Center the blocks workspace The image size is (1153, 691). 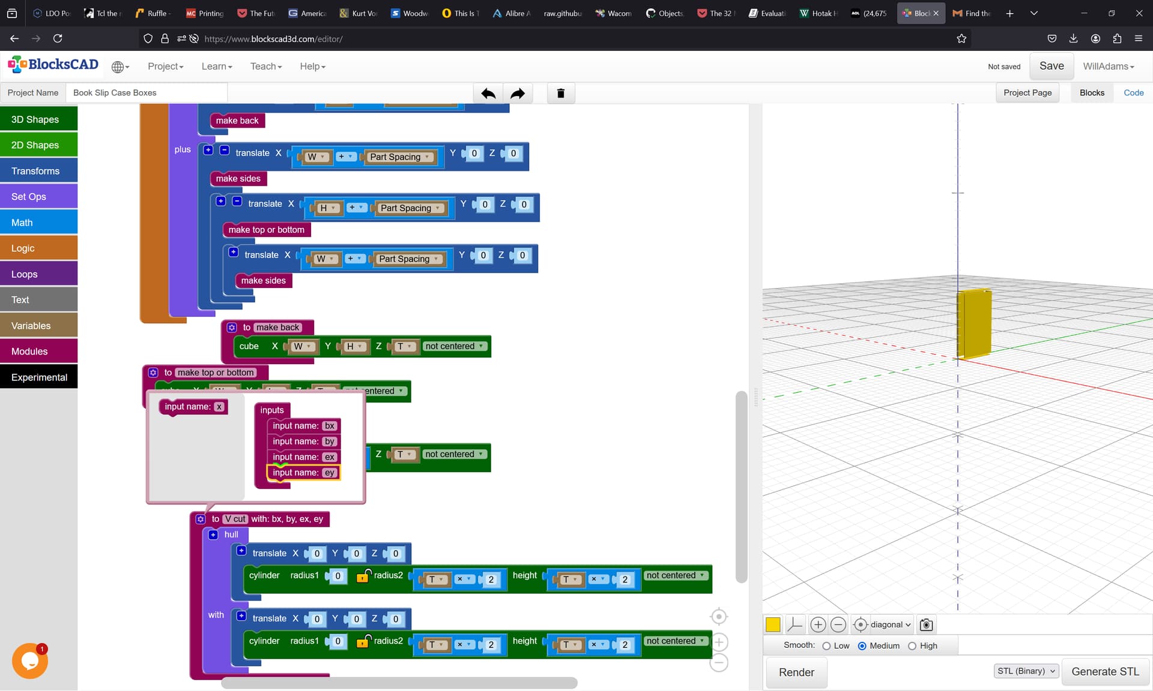(719, 617)
